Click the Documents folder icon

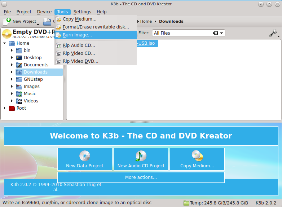[x=19, y=65]
